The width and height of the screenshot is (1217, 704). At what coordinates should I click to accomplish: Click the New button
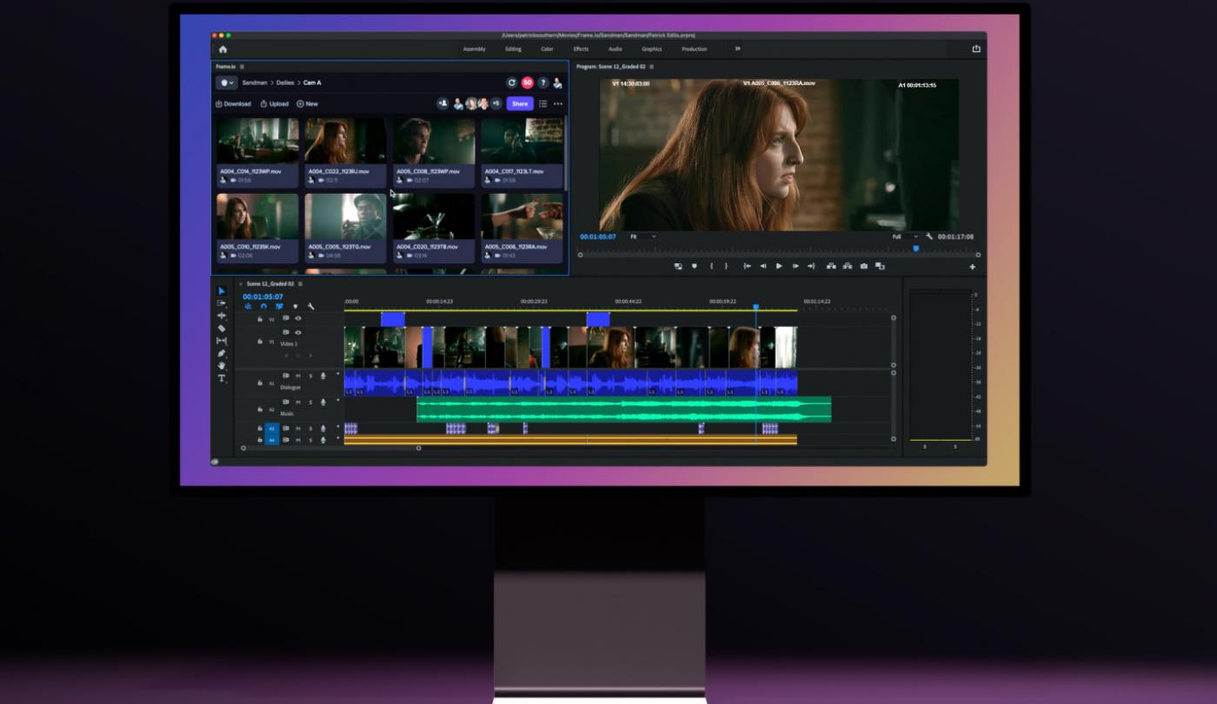(308, 104)
